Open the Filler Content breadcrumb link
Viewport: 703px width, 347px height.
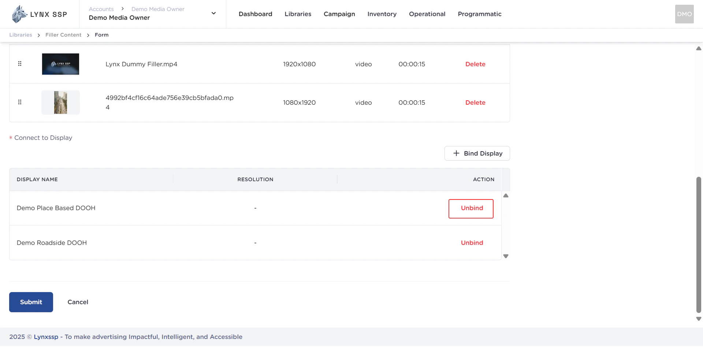click(x=63, y=35)
